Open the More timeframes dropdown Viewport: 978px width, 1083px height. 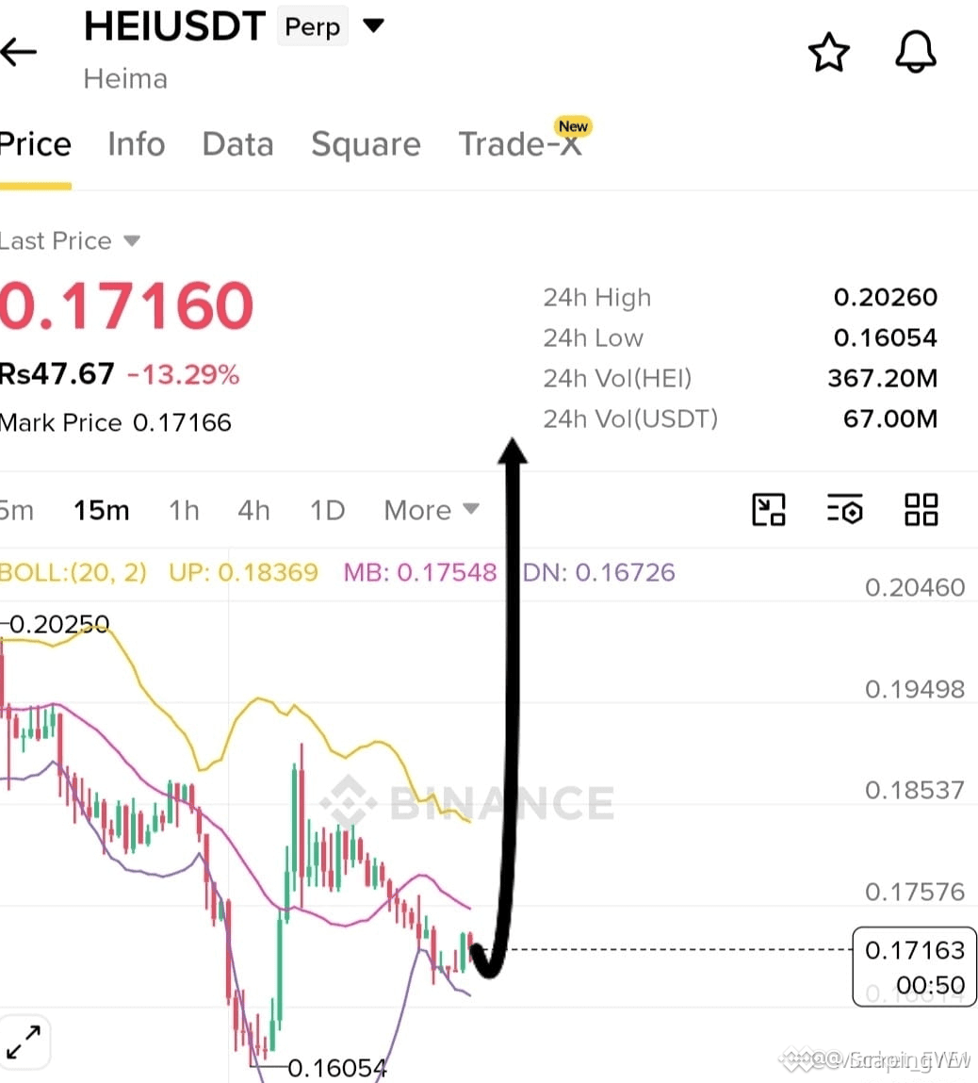coord(432,511)
